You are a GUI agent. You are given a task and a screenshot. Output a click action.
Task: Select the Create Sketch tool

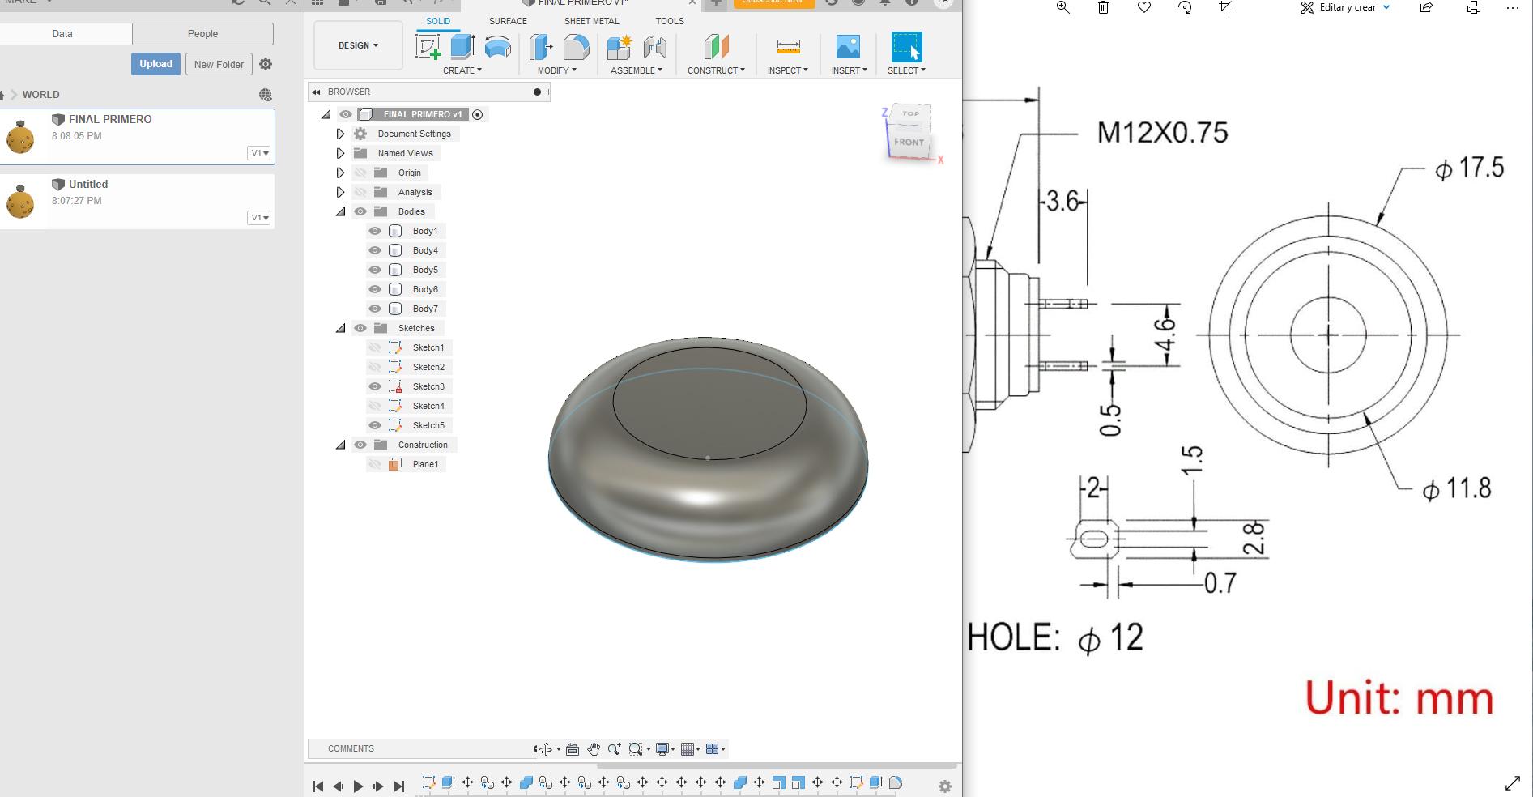click(428, 47)
